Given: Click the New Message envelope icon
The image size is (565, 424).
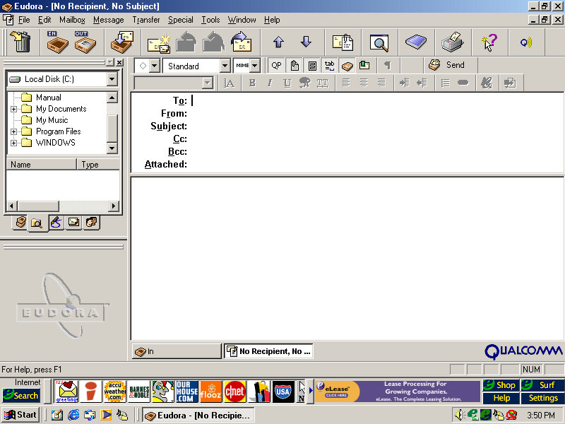Looking at the screenshot, I should tap(158, 43).
